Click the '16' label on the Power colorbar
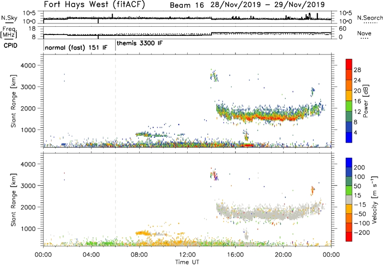This screenshot has height=265, width=383. (x=357, y=101)
